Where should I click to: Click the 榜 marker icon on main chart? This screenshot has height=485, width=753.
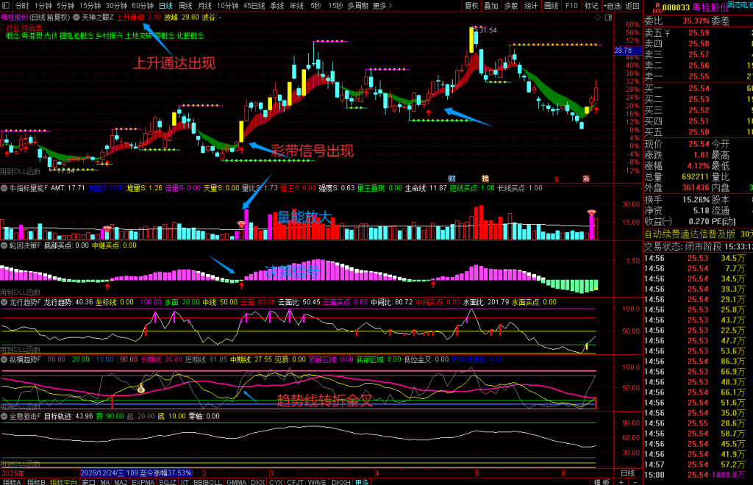[x=485, y=179]
